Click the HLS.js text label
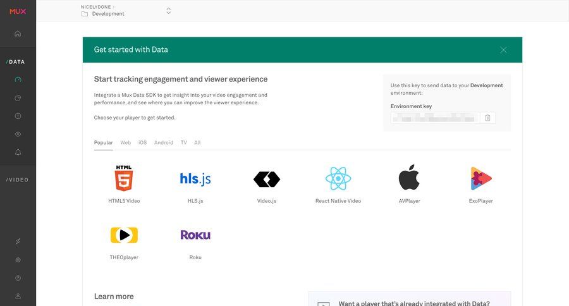Screen dimensions: 569x306 [x=195, y=200]
